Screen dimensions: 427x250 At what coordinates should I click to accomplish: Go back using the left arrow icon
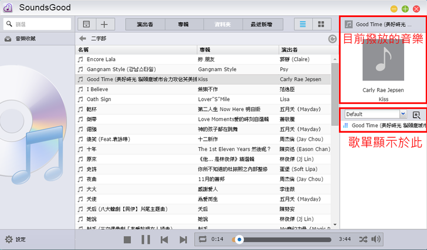click(83, 39)
